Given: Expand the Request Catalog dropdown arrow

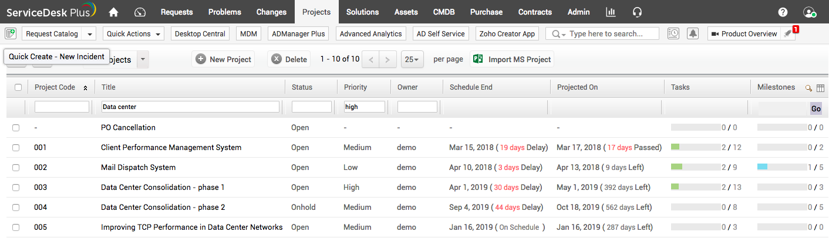Looking at the screenshot, I should [x=89, y=34].
